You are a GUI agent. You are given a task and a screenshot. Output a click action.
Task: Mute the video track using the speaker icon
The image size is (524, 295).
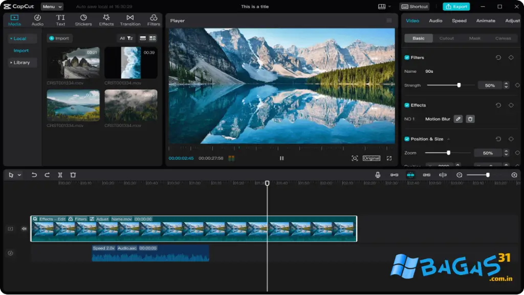tap(23, 228)
